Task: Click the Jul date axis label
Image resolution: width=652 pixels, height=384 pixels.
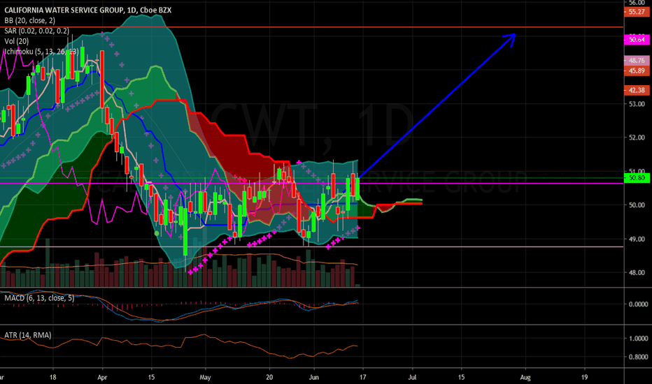Action: coord(412,377)
